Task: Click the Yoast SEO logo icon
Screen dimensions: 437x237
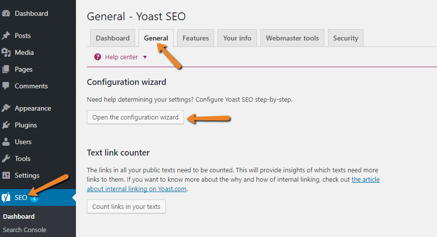Action: [x=6, y=197]
